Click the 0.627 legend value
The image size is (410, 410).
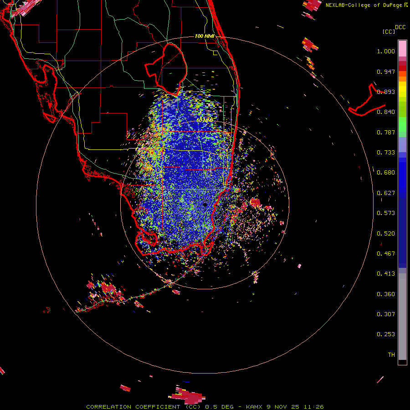(386, 193)
